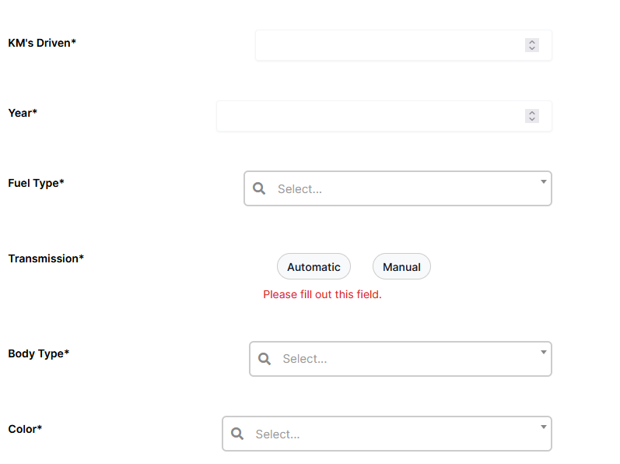Viewport: 620px width, 464px height.
Task: Expand the Color dropdown arrow
Action: 543,427
